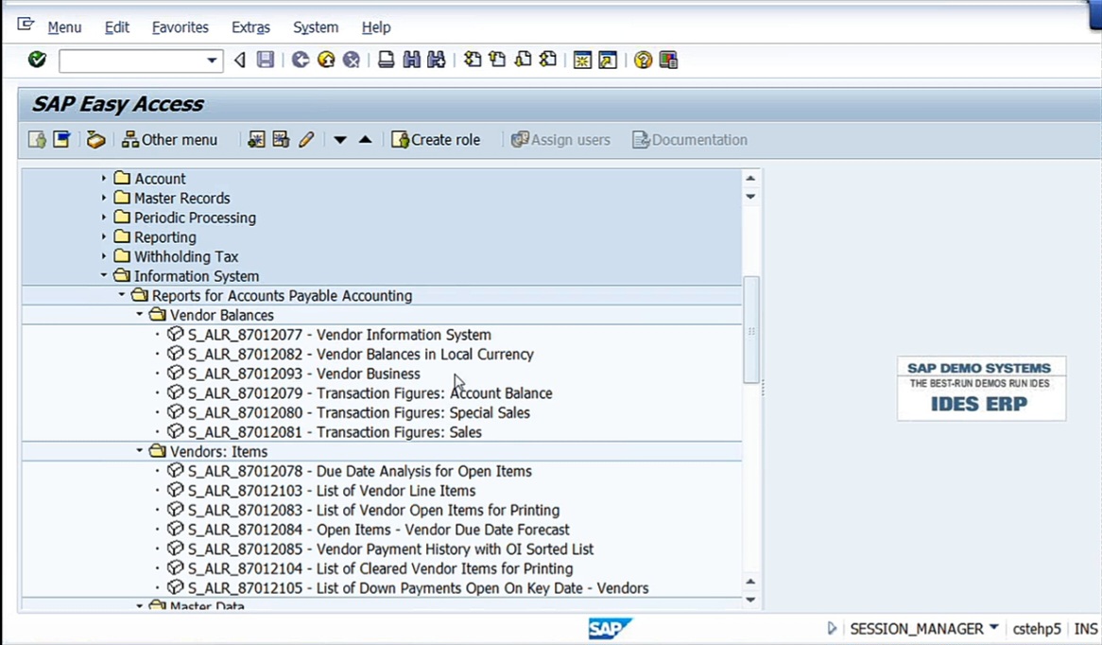Open the SESSION_MANAGER status dropdown arrow

point(993,627)
